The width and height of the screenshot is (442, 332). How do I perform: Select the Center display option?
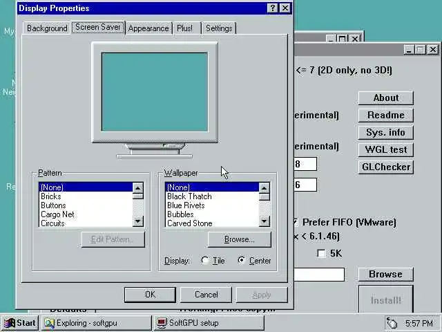(254, 261)
